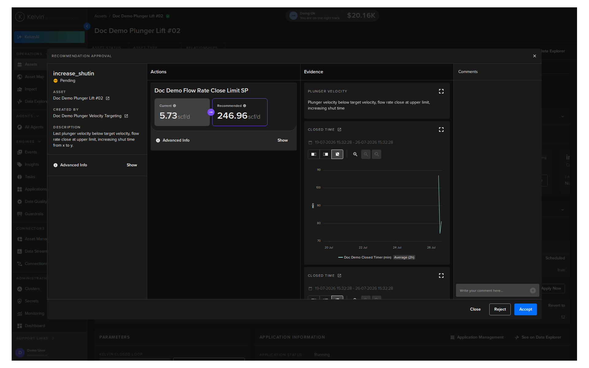This screenshot has width=589, height=368.
Task: Open the Doc Demo Plunger Lift #02 asset link icon
Action: coord(108,98)
